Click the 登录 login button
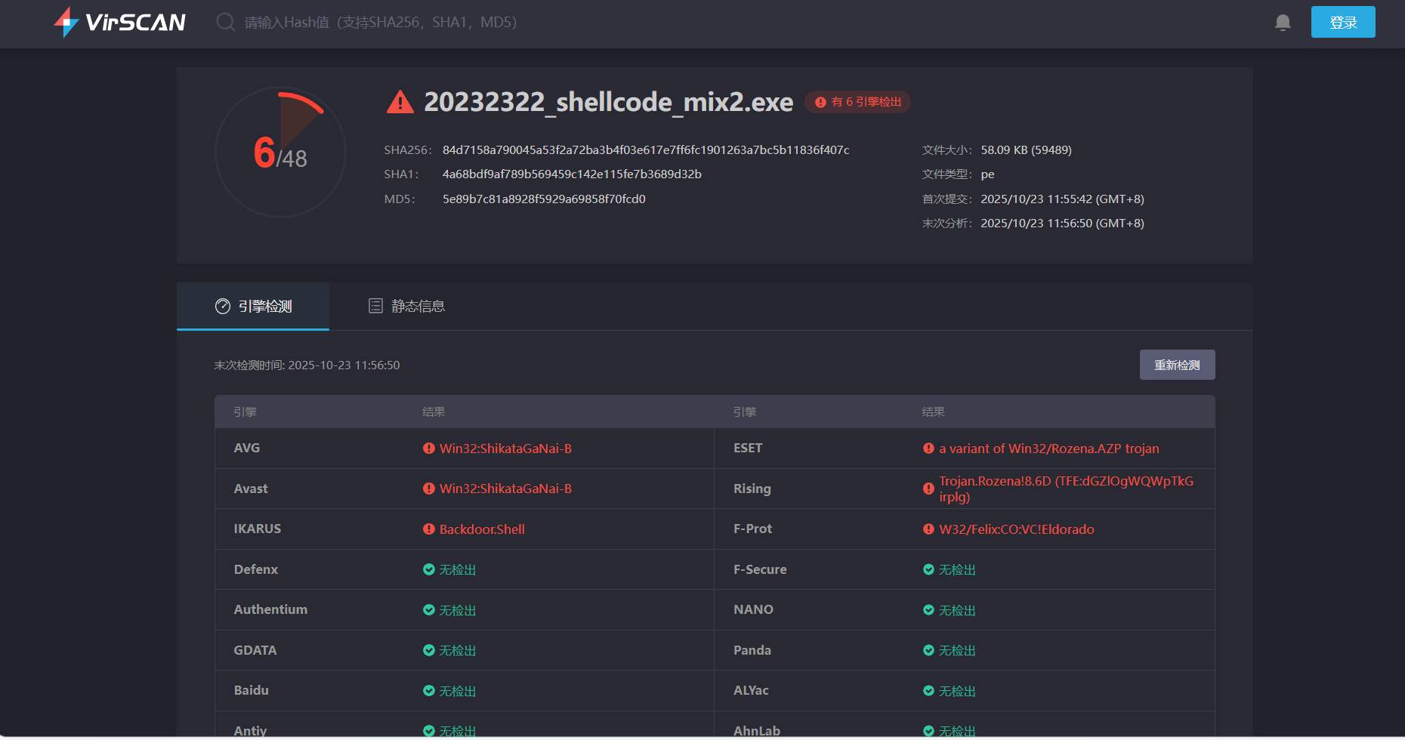This screenshot has height=740, width=1405. (x=1343, y=22)
